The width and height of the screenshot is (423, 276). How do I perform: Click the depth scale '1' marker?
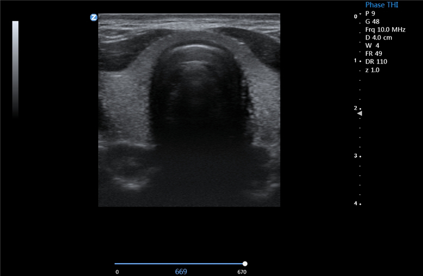point(355,61)
